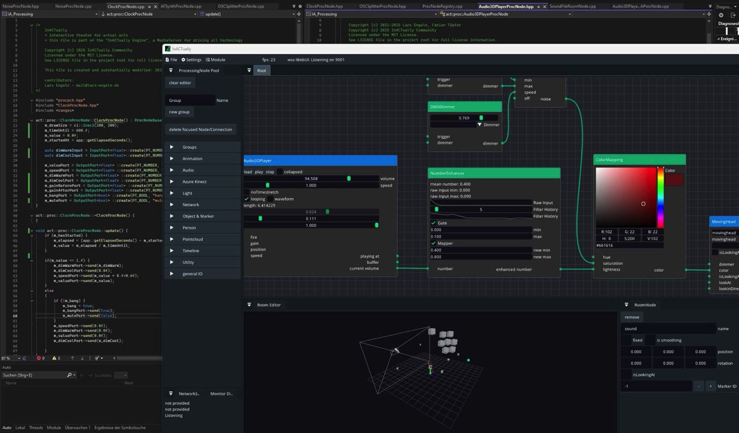Switch to the ClockProcNode.cpp editor tab
The width and height of the screenshot is (739, 433).
click(x=126, y=6)
